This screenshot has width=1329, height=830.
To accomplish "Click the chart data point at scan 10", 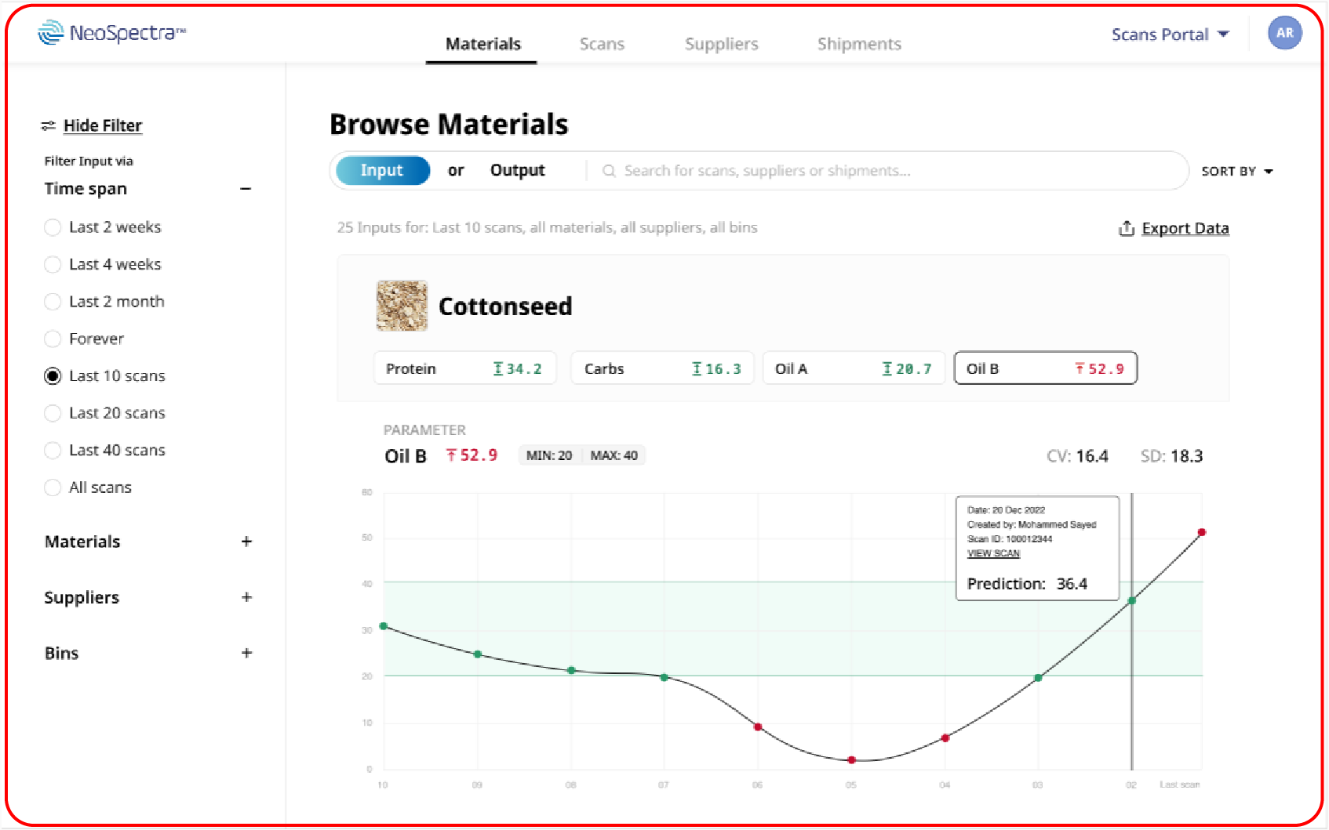I will (x=384, y=626).
